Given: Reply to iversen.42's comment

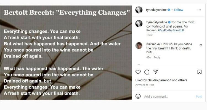Looking at the screenshot, I should tap(157, 57).
